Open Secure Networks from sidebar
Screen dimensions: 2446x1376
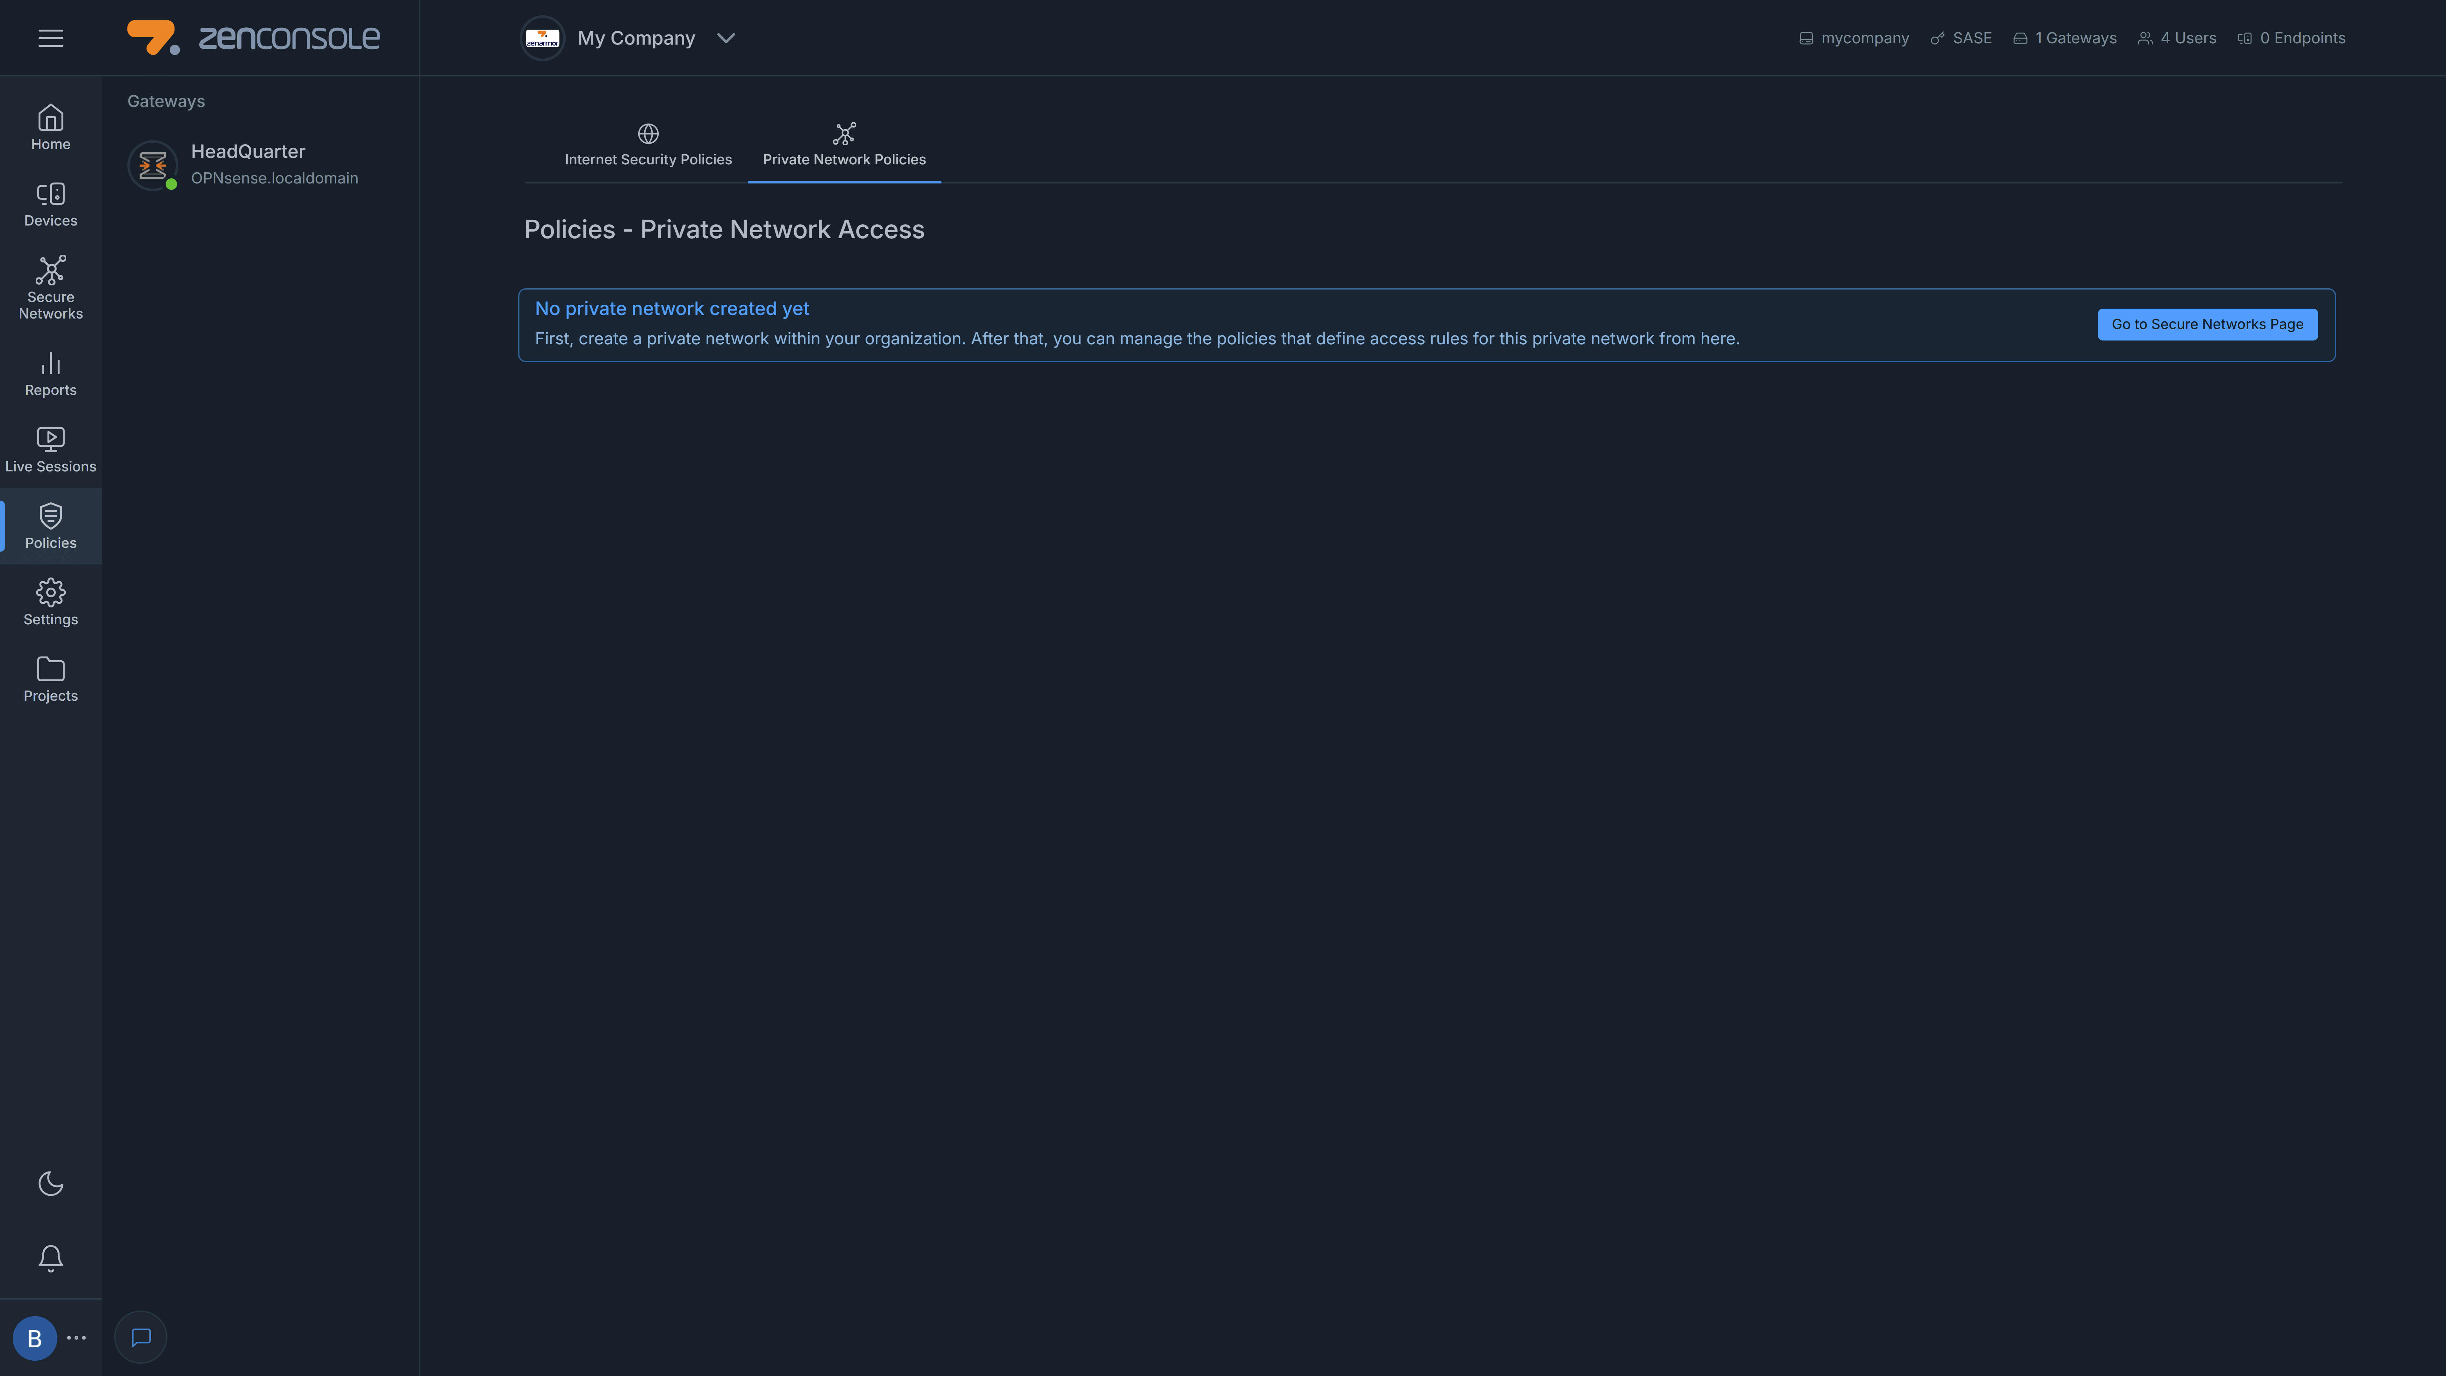pos(50,288)
